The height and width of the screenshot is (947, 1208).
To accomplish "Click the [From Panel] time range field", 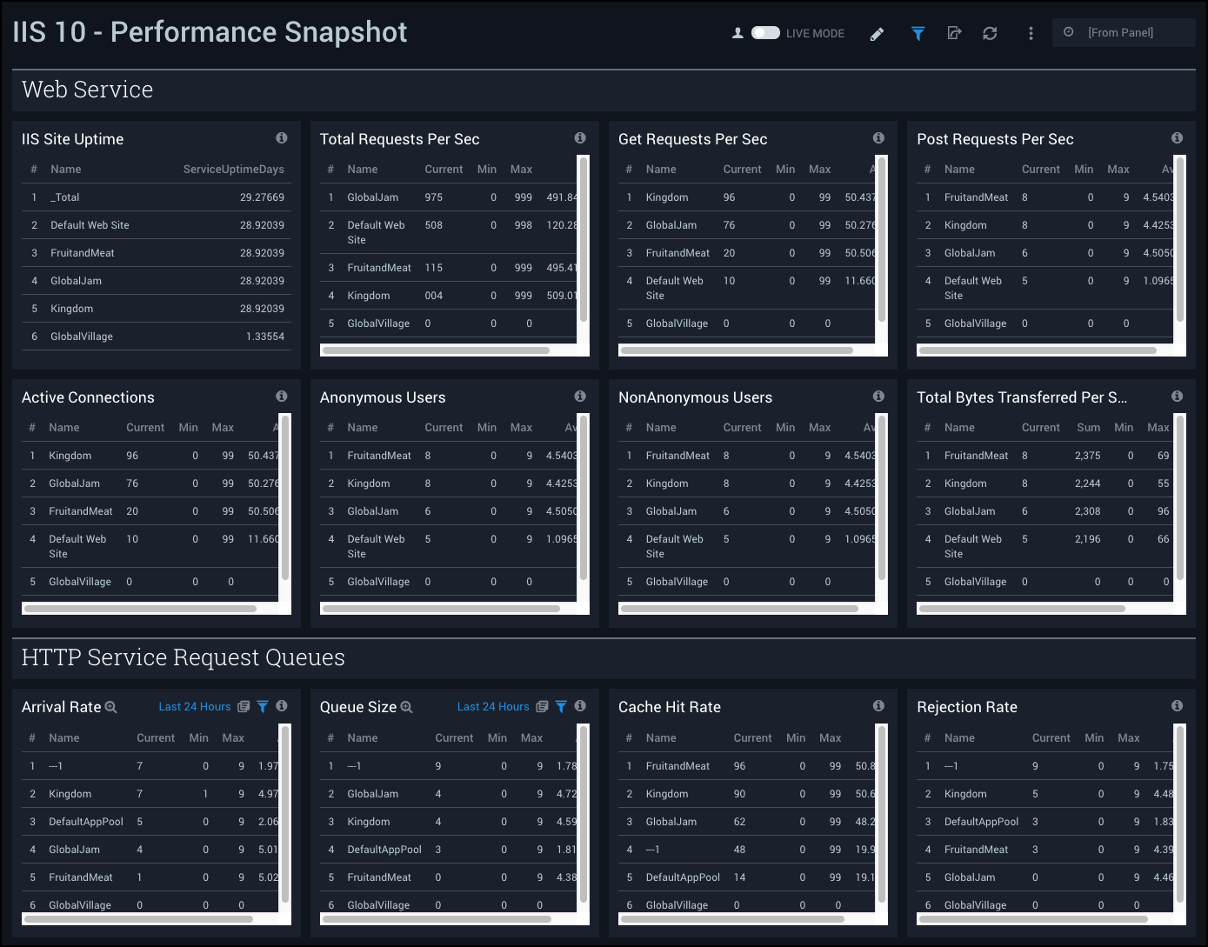I will (x=1124, y=32).
